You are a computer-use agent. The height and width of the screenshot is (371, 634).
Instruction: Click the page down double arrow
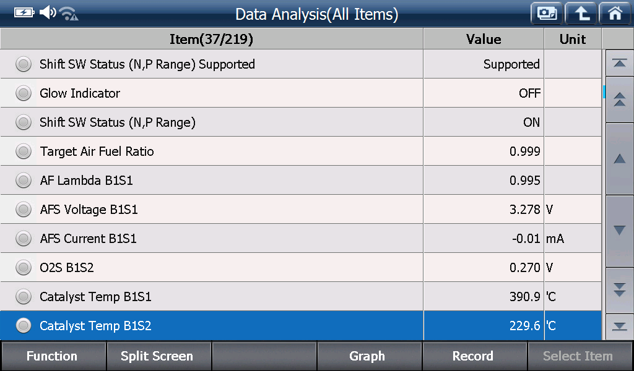tap(619, 289)
